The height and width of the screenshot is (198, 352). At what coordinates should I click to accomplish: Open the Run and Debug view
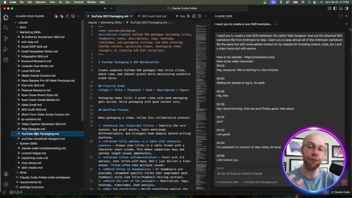coord(6,49)
